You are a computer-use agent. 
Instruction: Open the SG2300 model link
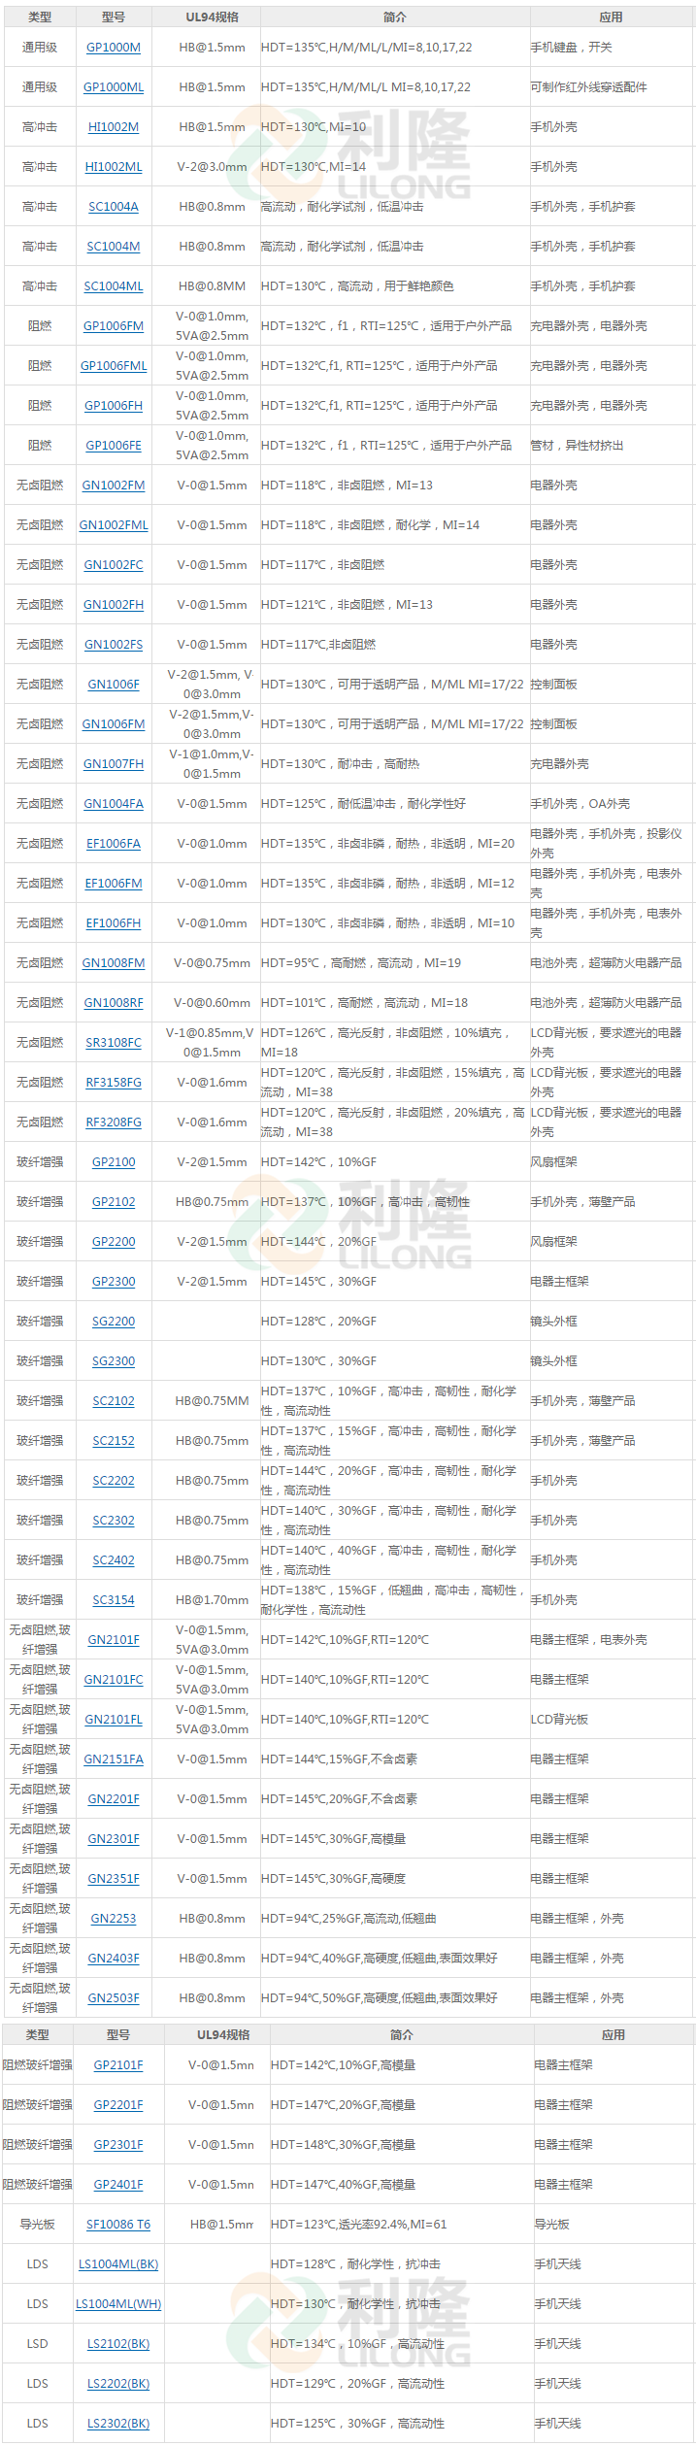click(114, 1361)
